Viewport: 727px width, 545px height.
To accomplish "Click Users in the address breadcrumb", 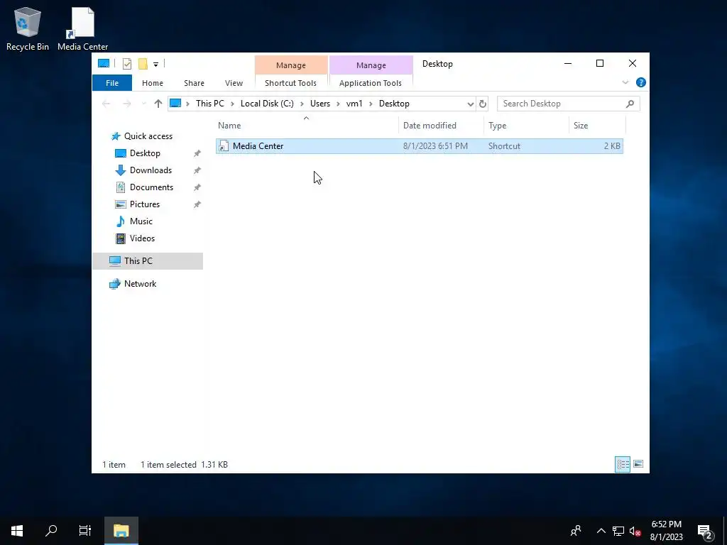I will 320,104.
